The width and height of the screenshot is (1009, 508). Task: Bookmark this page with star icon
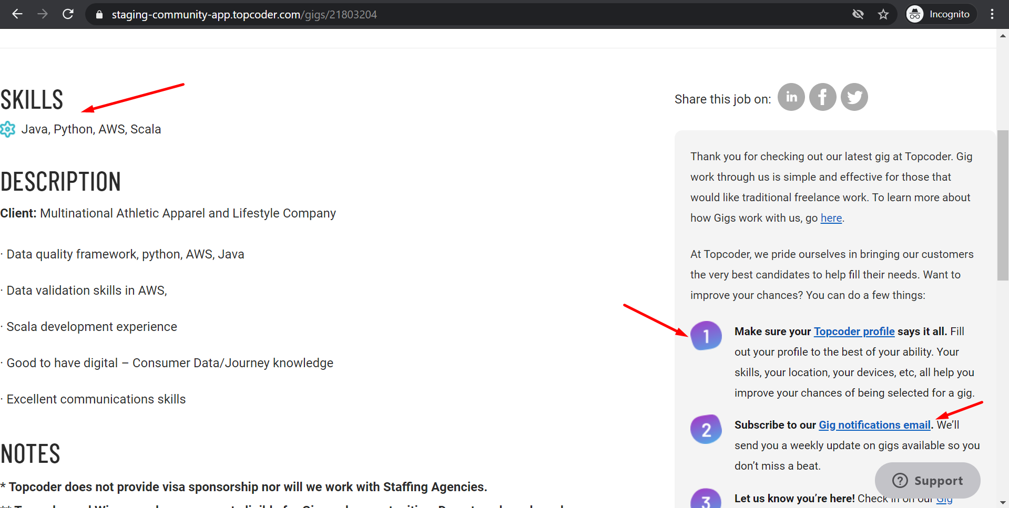883,14
